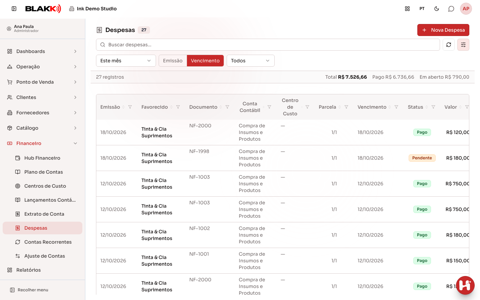Refresh the expenses list
This screenshot has width=480, height=300.
click(449, 45)
